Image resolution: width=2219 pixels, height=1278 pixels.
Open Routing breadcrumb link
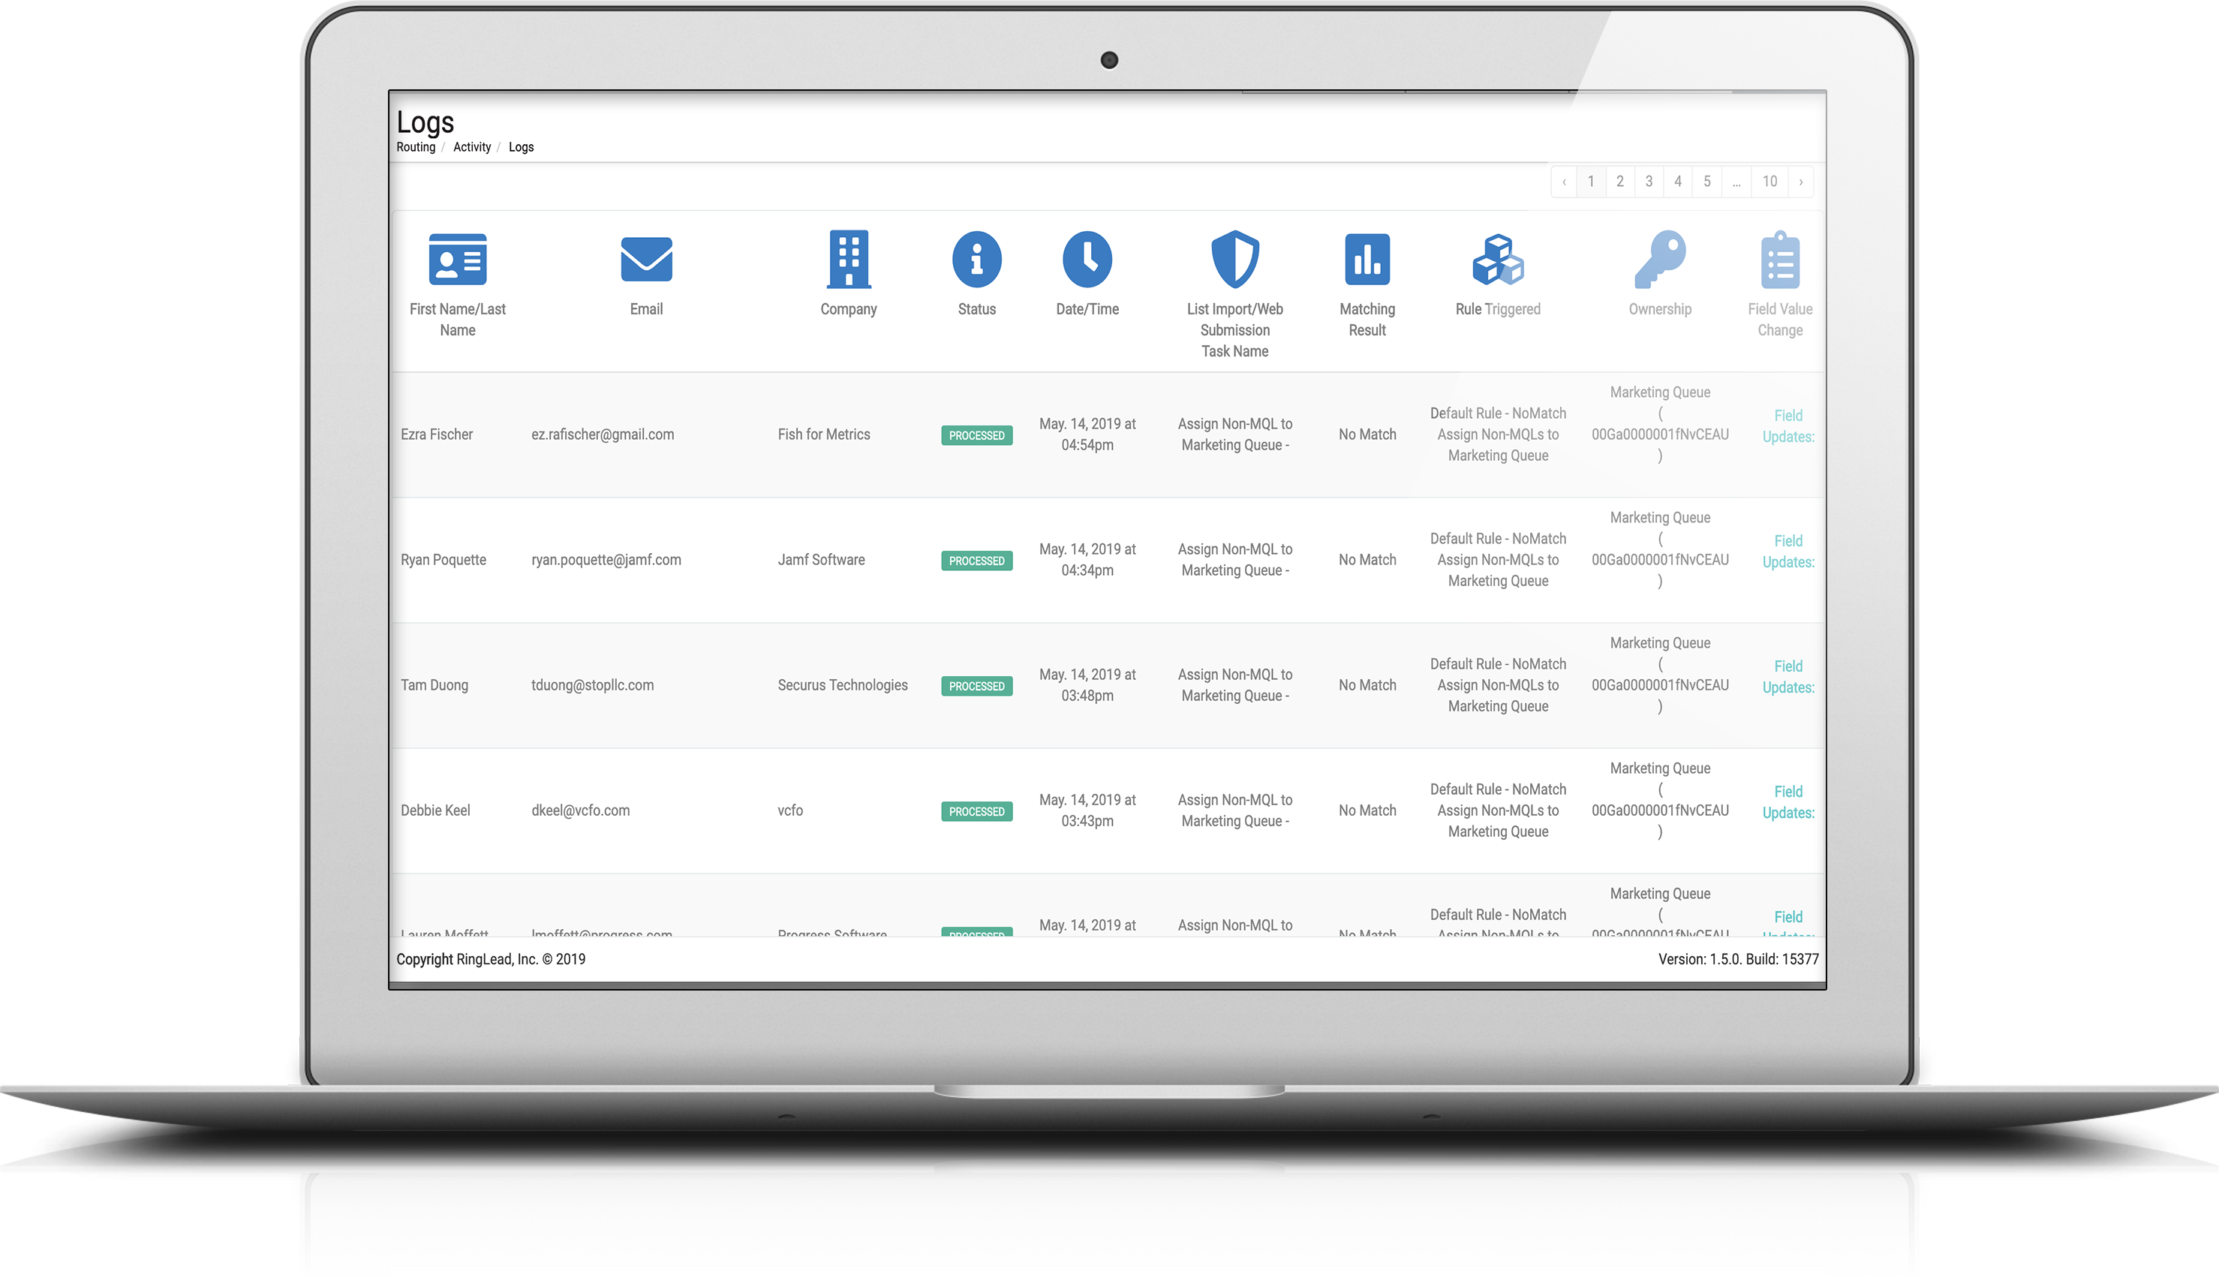coord(415,147)
